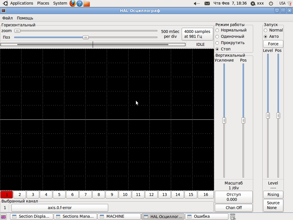Switch to MACHINE taskbar window

point(119,217)
